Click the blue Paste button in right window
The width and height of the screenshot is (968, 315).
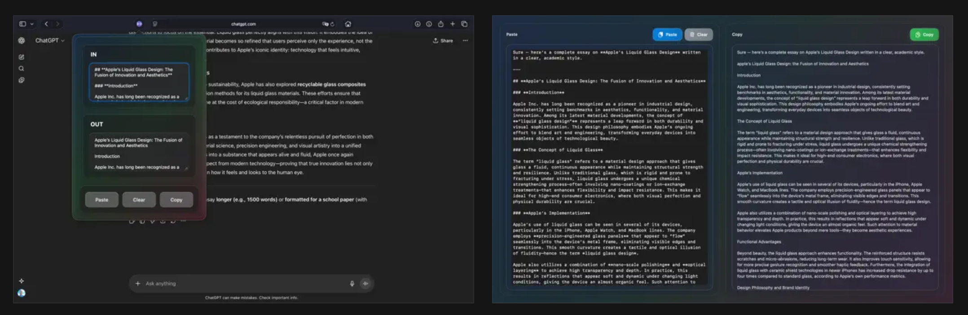667,35
